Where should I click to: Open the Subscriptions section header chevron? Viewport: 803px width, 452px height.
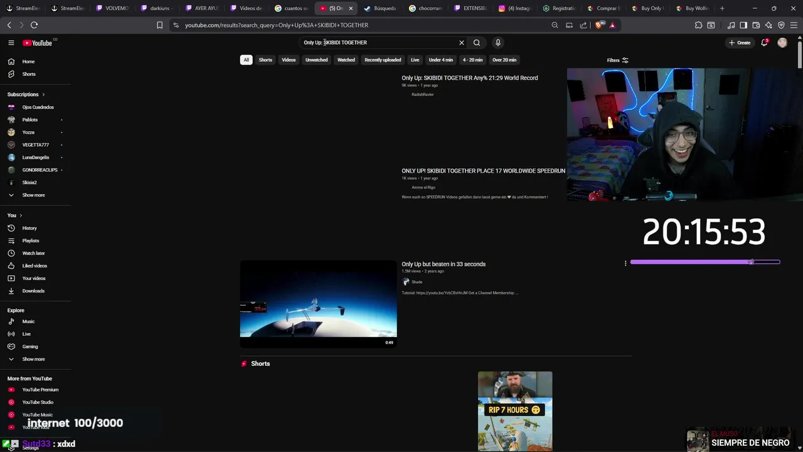(43, 94)
